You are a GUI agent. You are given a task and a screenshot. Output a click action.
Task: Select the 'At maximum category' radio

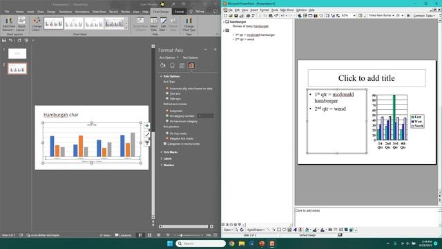point(167,121)
